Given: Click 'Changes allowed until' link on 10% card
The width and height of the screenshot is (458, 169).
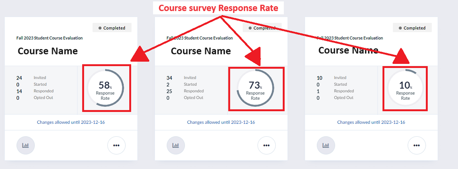Looking at the screenshot, I should coord(371,122).
